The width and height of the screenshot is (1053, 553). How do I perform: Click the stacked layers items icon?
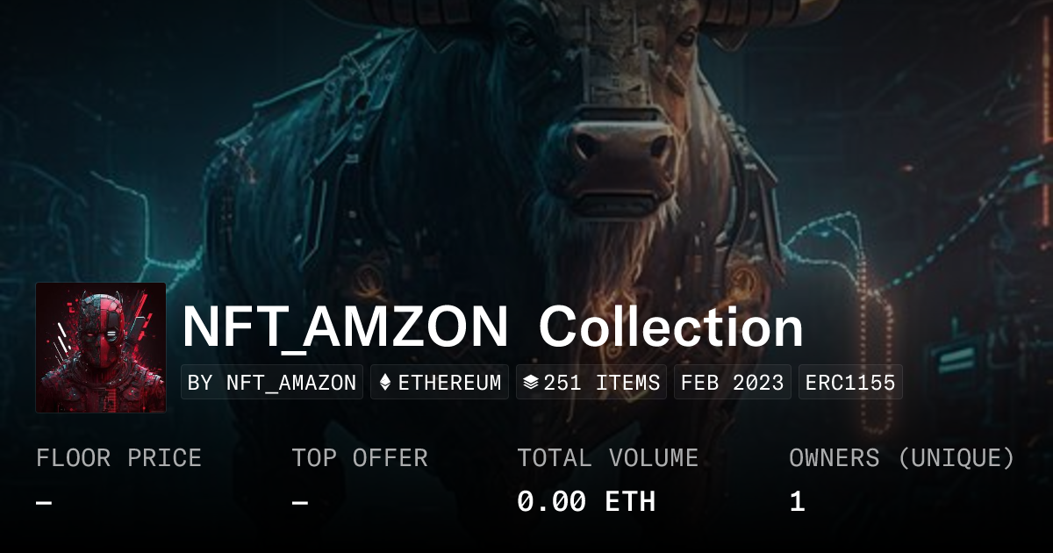pyautogui.click(x=530, y=383)
